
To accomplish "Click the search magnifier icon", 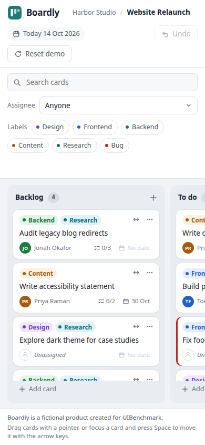I will coord(17,82).
